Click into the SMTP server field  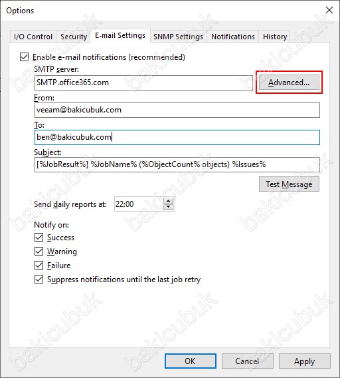143,83
